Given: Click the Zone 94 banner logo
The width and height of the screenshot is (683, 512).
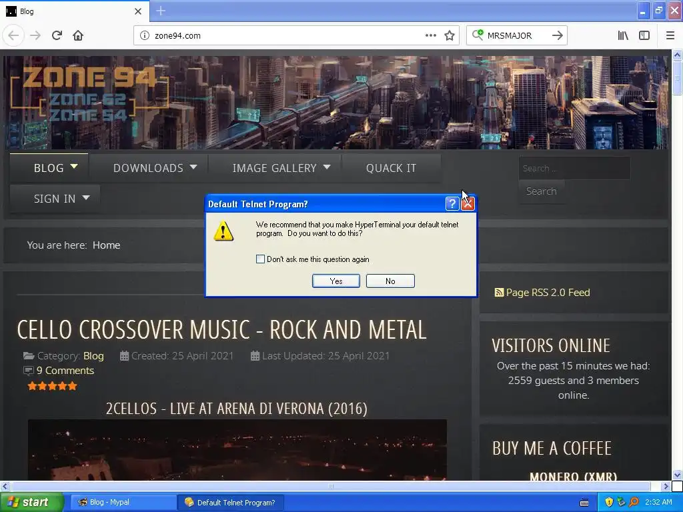Looking at the screenshot, I should pyautogui.click(x=89, y=93).
